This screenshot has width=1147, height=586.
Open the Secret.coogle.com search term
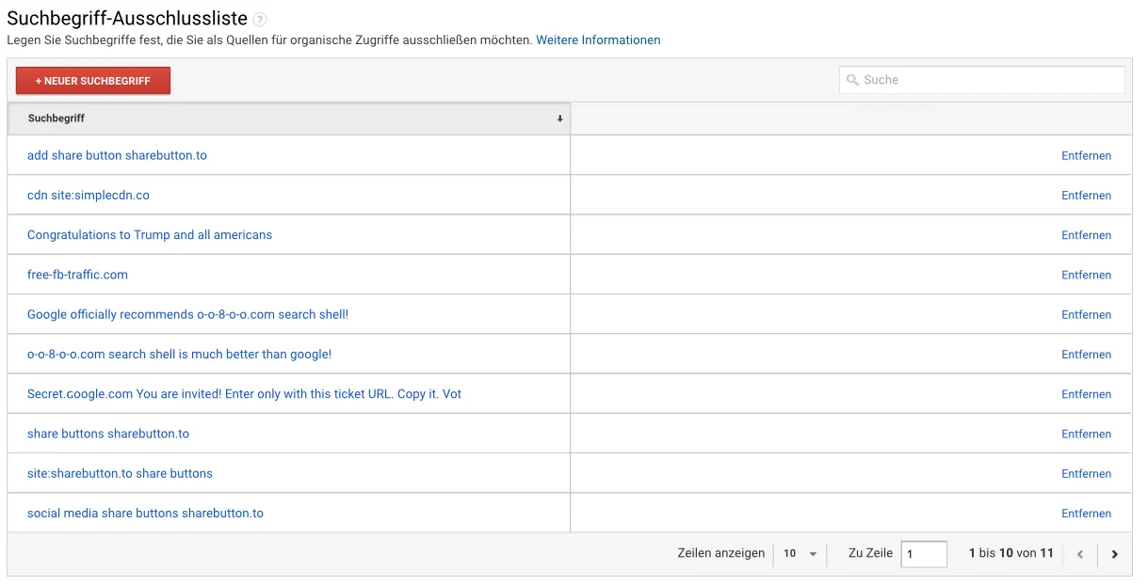click(x=244, y=394)
